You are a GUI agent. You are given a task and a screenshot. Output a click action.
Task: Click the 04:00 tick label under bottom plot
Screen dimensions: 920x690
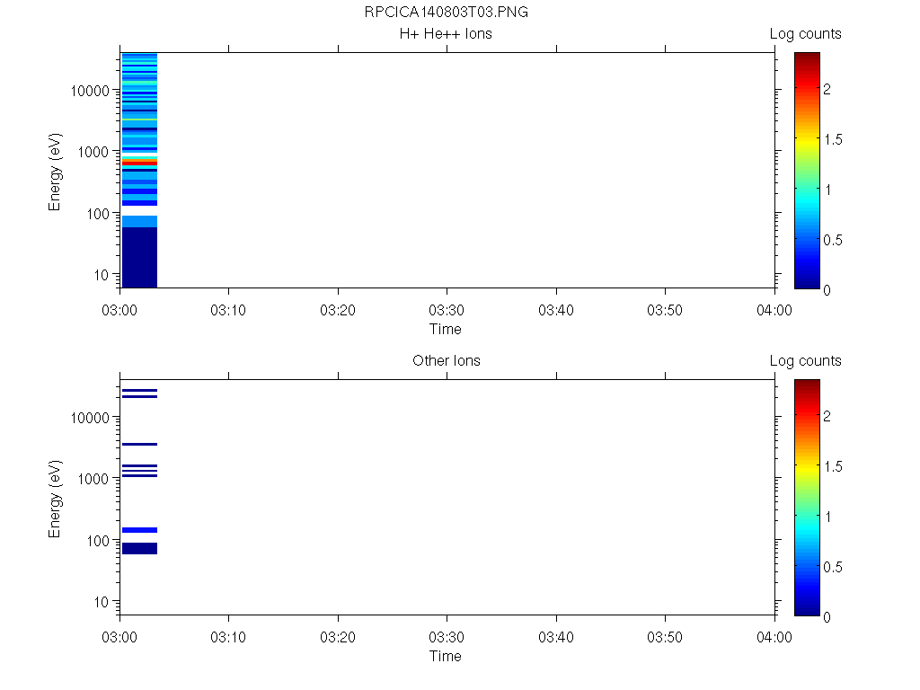(774, 637)
